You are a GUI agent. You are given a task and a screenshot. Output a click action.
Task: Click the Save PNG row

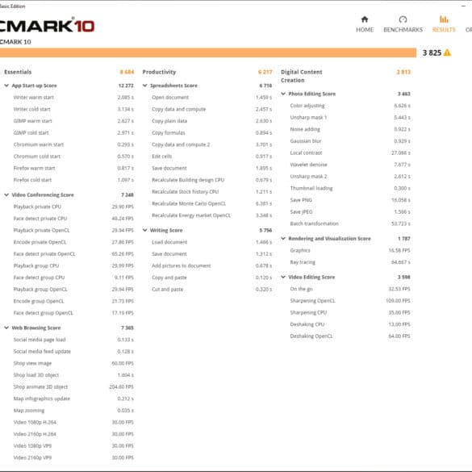click(x=350, y=200)
